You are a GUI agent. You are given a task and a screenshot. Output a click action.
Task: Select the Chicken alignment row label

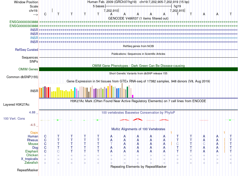(32, 155)
